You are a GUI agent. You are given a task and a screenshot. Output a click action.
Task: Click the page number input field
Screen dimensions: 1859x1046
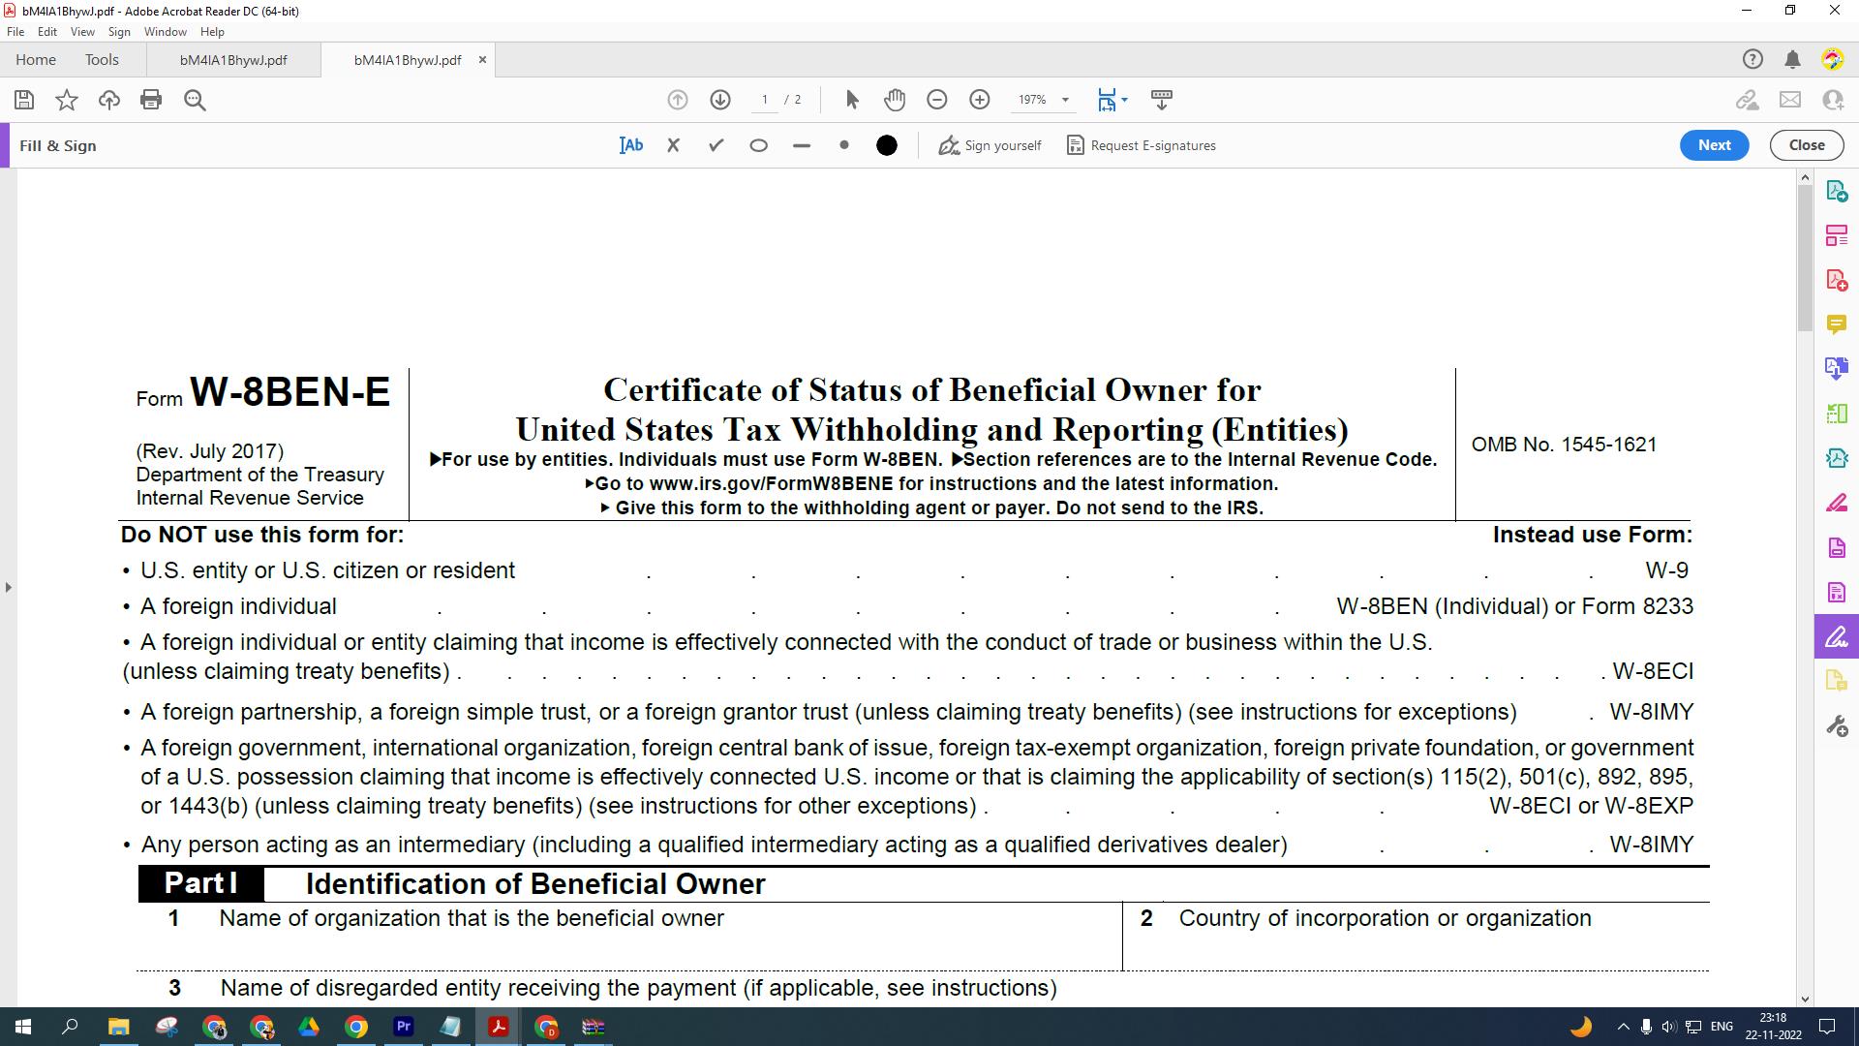click(x=765, y=100)
